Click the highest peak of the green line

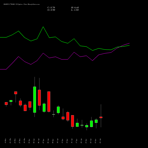point(43,27)
